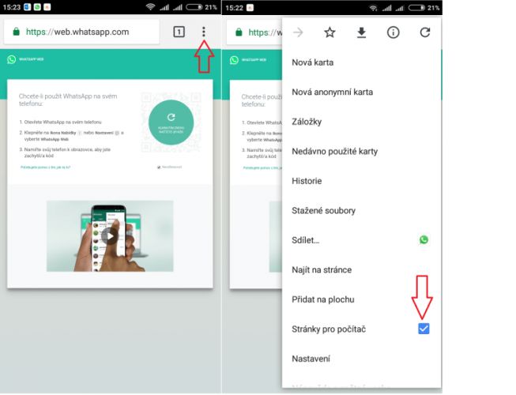Tap the battery indicator in right status bar
This screenshot has width=516, height=395.
417,8
